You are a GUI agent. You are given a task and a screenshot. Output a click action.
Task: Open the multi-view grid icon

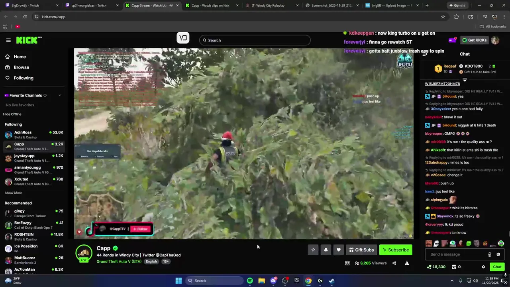tap(347, 263)
